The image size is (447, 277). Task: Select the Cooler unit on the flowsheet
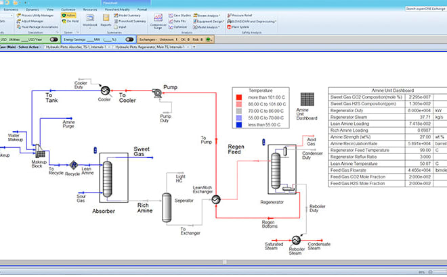(x=106, y=91)
